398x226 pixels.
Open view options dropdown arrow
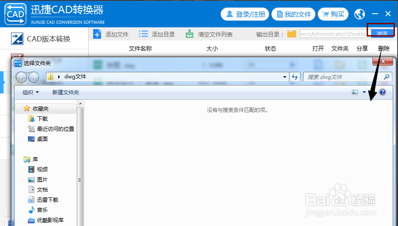point(364,92)
